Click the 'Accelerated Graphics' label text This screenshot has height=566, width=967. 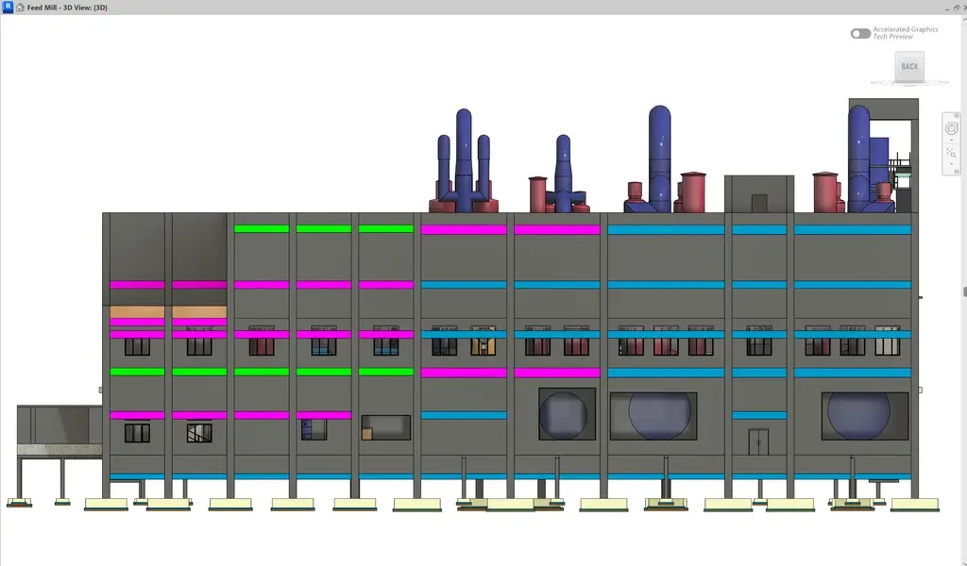coord(906,29)
